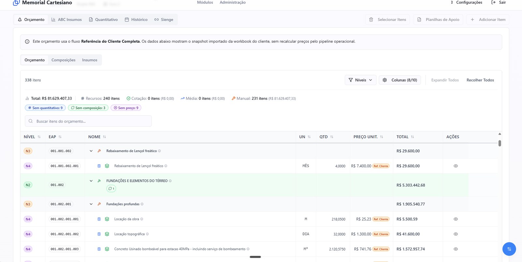
Task: Click info icon beside Rebaixamento de Lençol freático N3
Action: click(x=159, y=151)
